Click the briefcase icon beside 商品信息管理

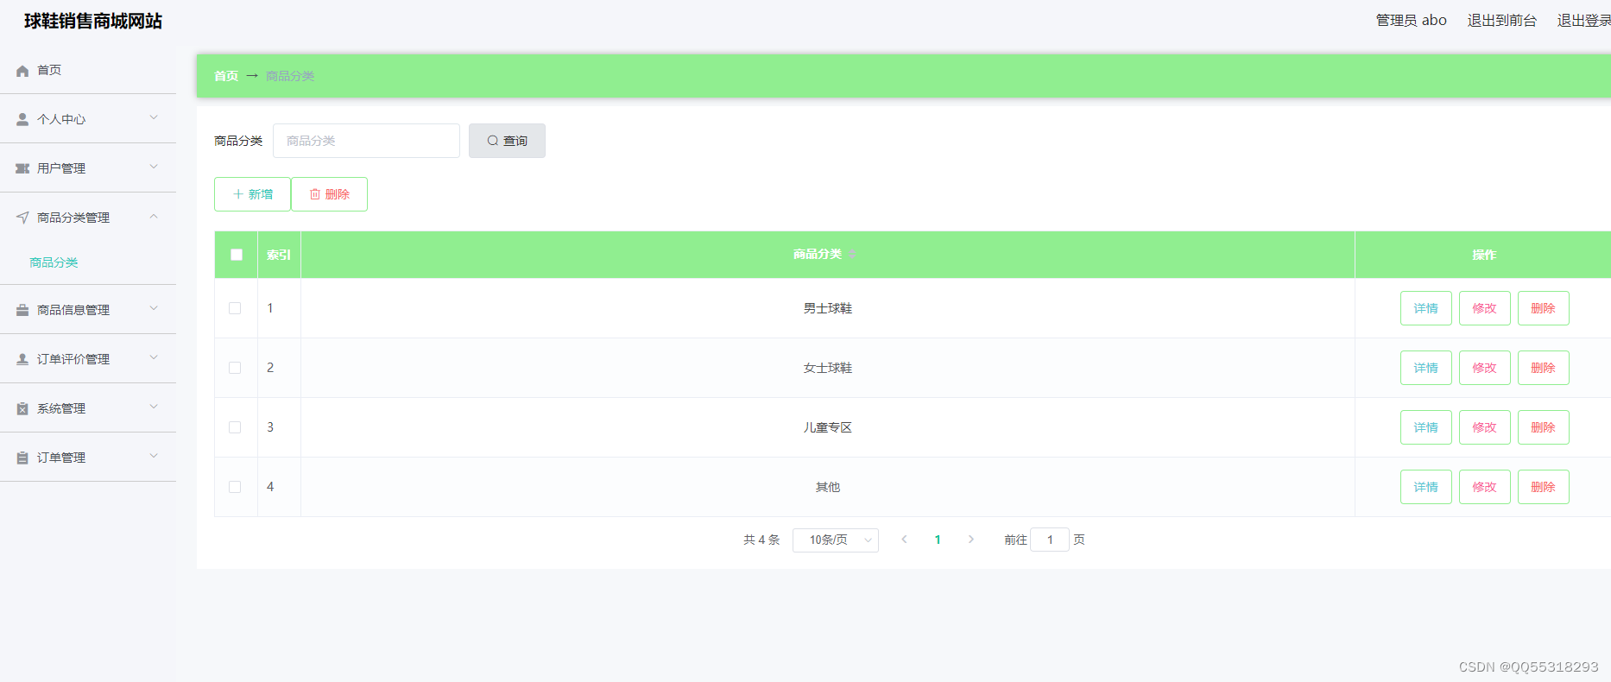point(22,310)
